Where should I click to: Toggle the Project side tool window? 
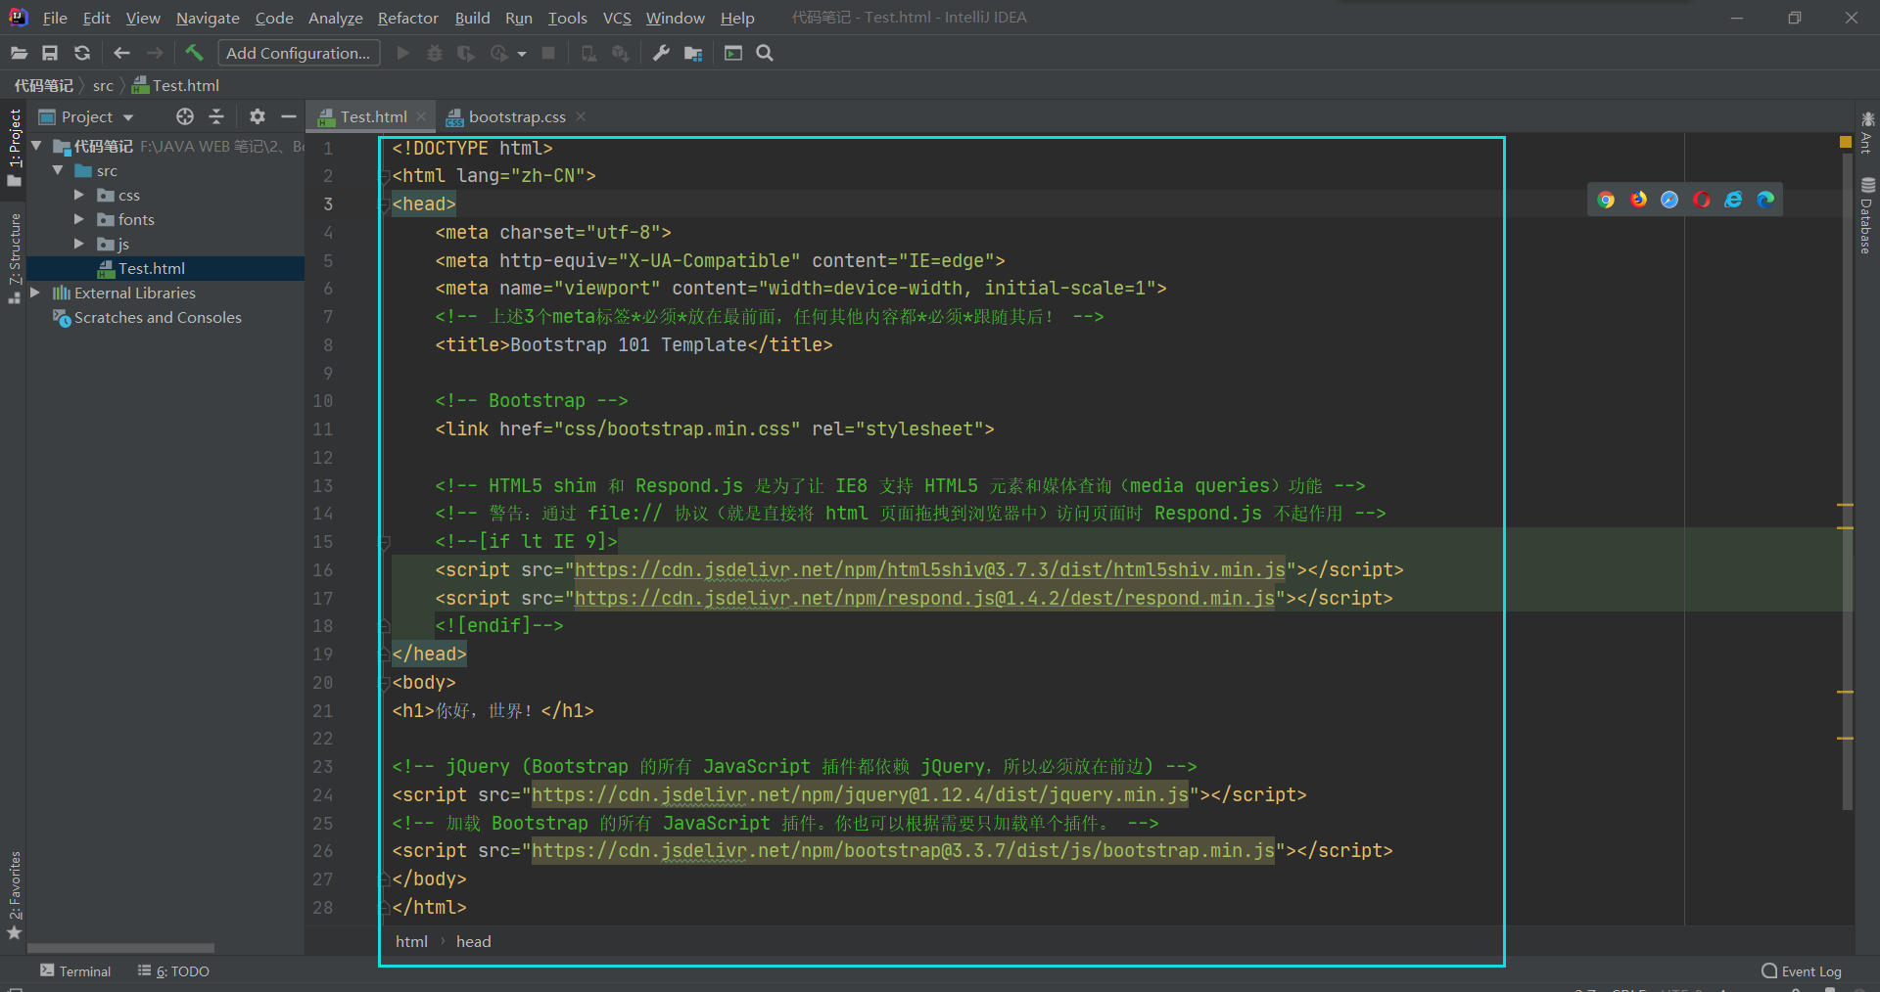point(15,147)
